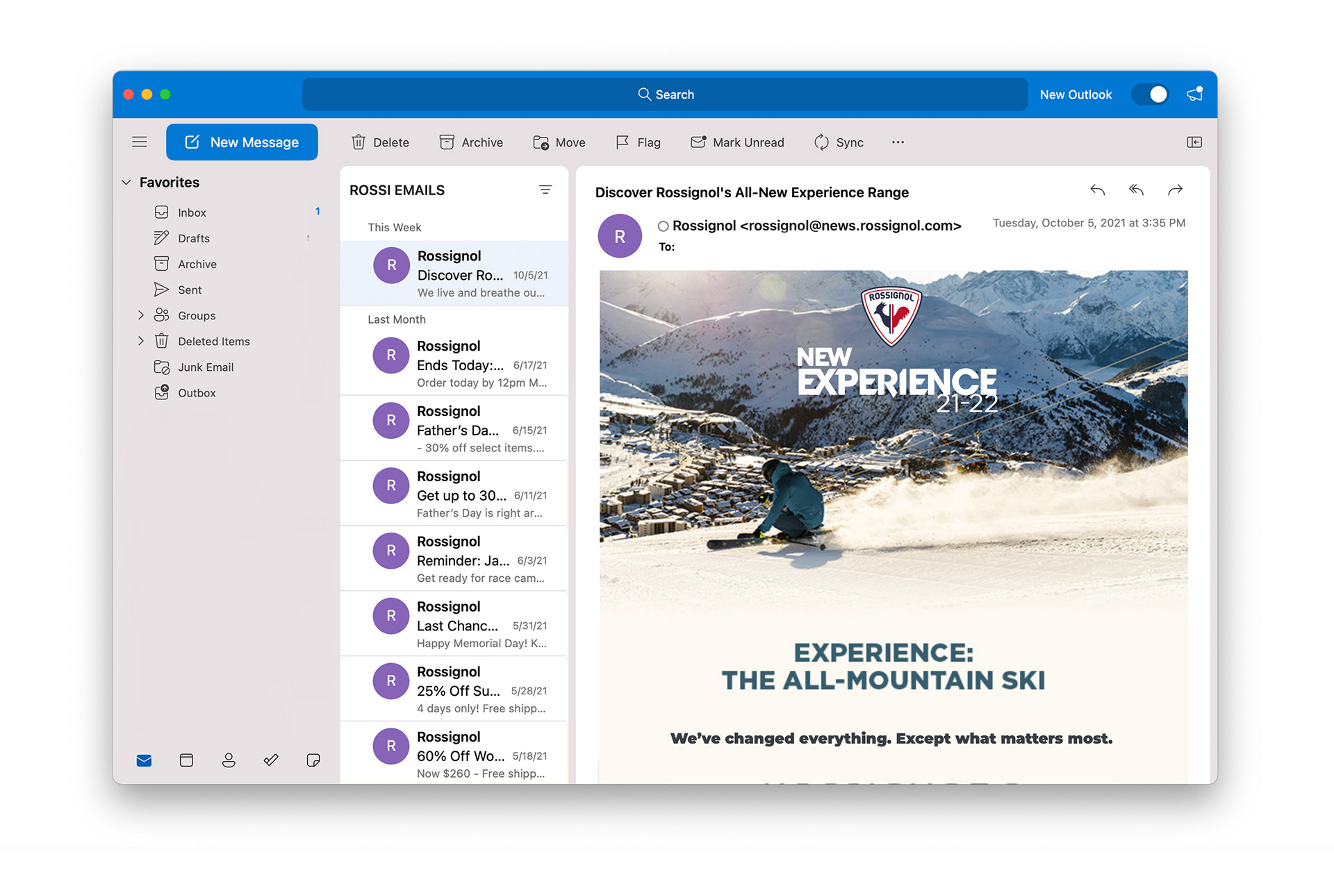Expand the Deleted Items folder
The height and width of the screenshot is (877, 1334).
pos(141,341)
